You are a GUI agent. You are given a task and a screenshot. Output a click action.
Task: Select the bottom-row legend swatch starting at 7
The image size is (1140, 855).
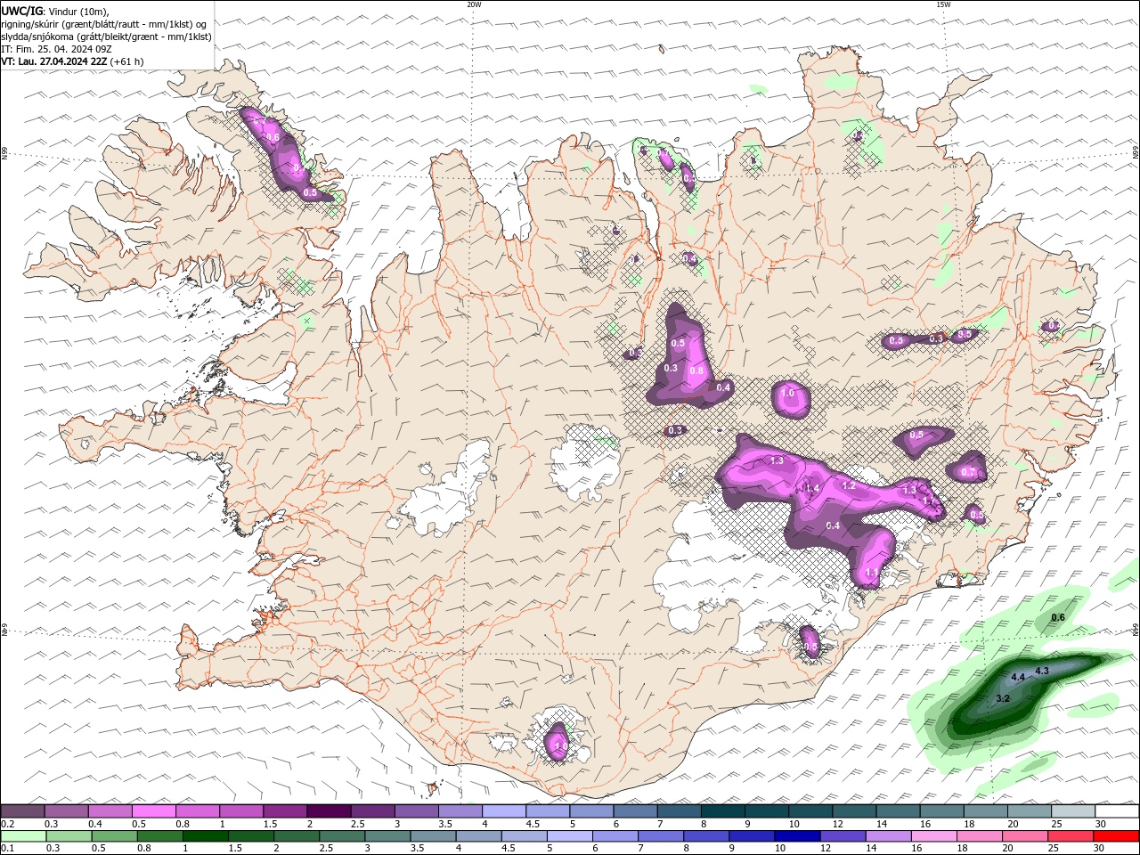[x=661, y=836]
